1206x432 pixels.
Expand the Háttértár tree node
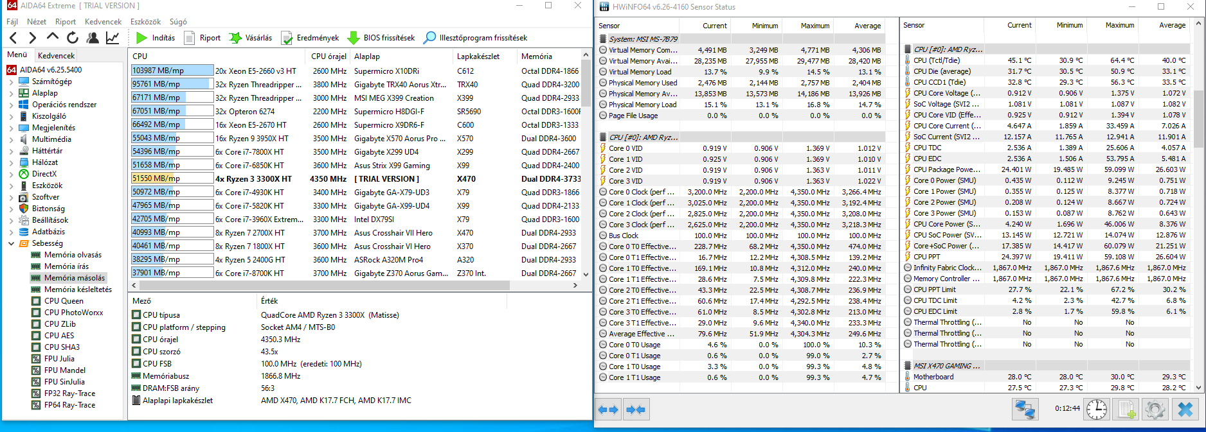(11, 151)
